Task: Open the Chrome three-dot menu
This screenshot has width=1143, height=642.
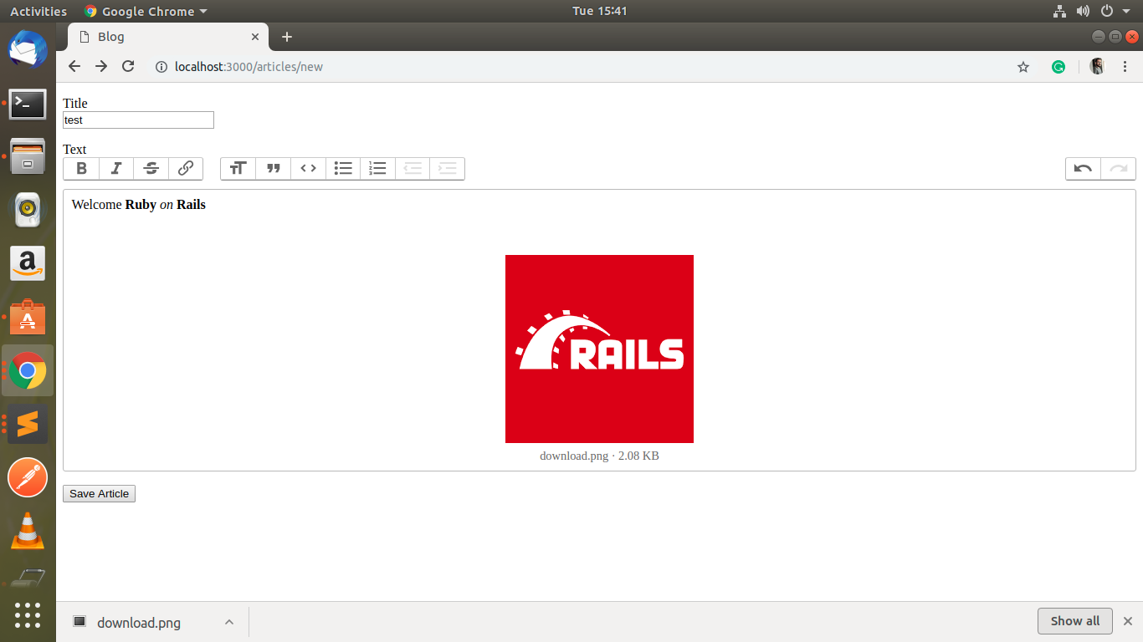Action: [1125, 67]
